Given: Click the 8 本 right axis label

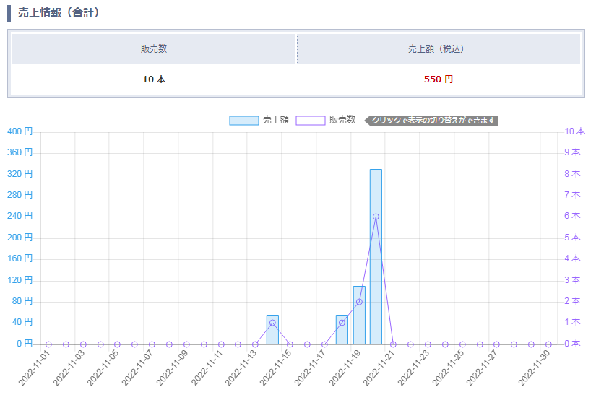Looking at the screenshot, I should pyautogui.click(x=572, y=174).
